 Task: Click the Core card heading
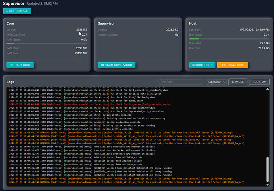click(x=10, y=23)
